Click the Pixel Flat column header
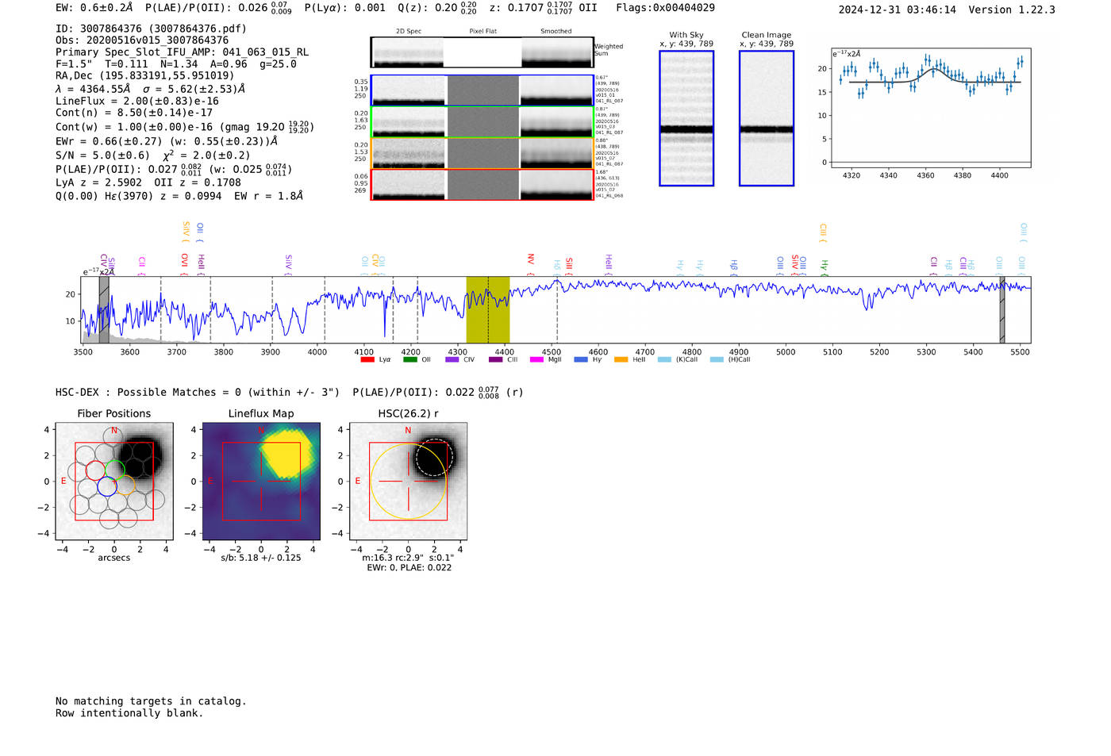The width and height of the screenshot is (1111, 756). click(x=482, y=32)
